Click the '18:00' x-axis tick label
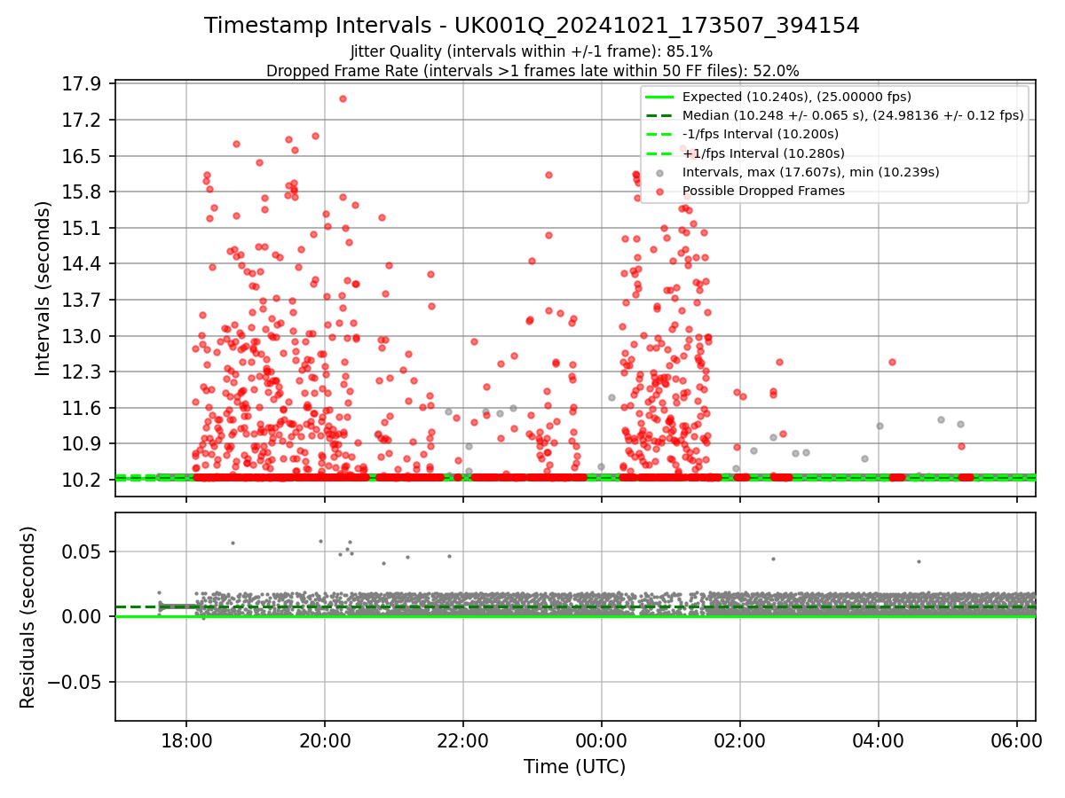 [x=185, y=740]
